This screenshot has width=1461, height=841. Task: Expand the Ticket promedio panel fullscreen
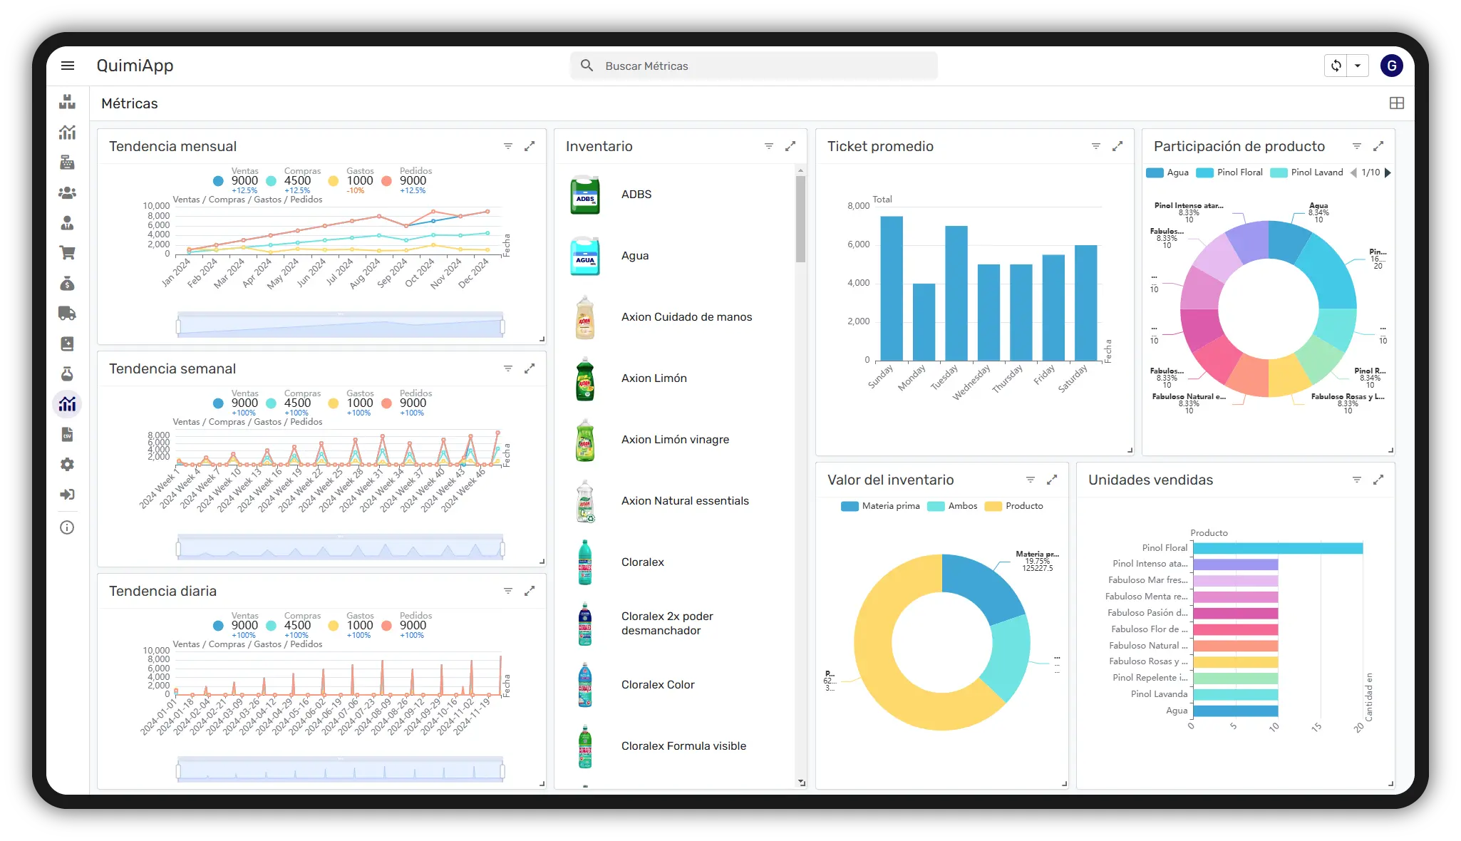(x=1117, y=146)
